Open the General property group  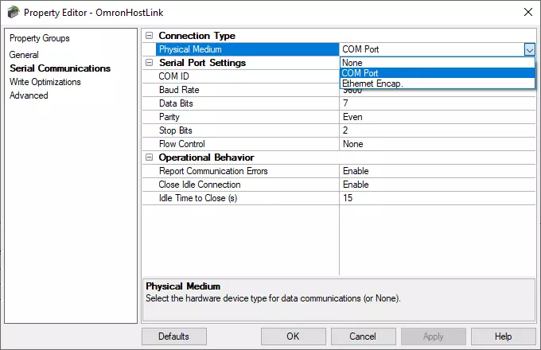pyautogui.click(x=24, y=55)
